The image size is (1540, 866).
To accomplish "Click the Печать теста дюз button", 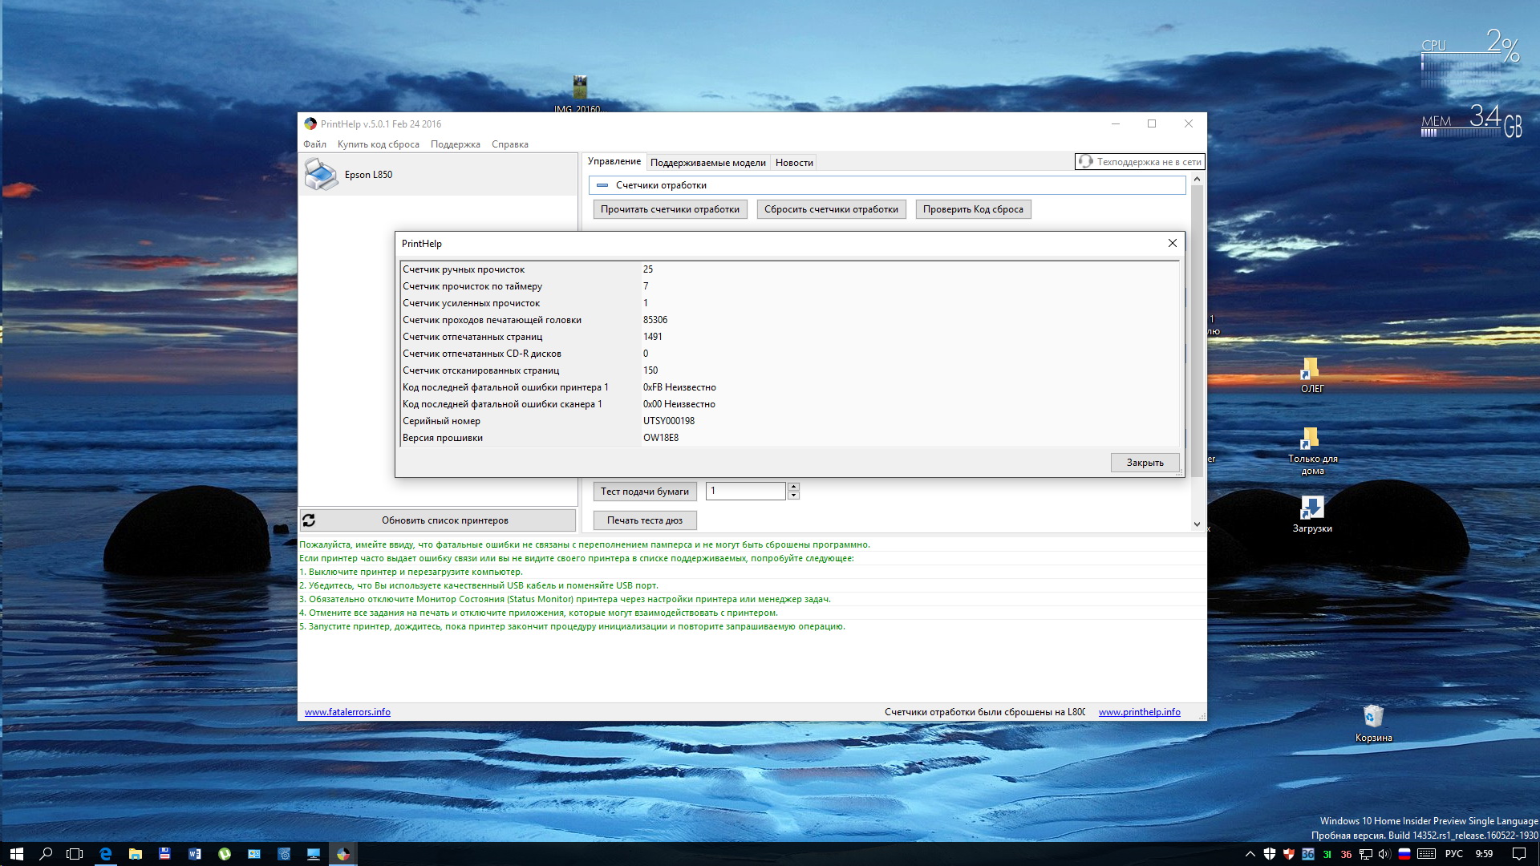I will point(645,520).
